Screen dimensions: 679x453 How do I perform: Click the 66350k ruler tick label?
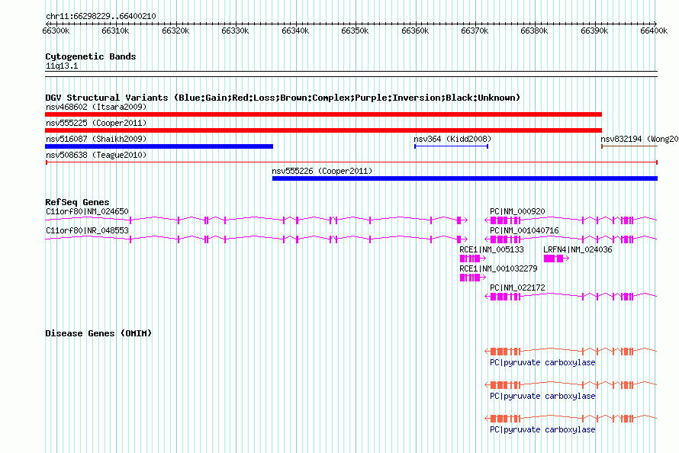coord(355,31)
